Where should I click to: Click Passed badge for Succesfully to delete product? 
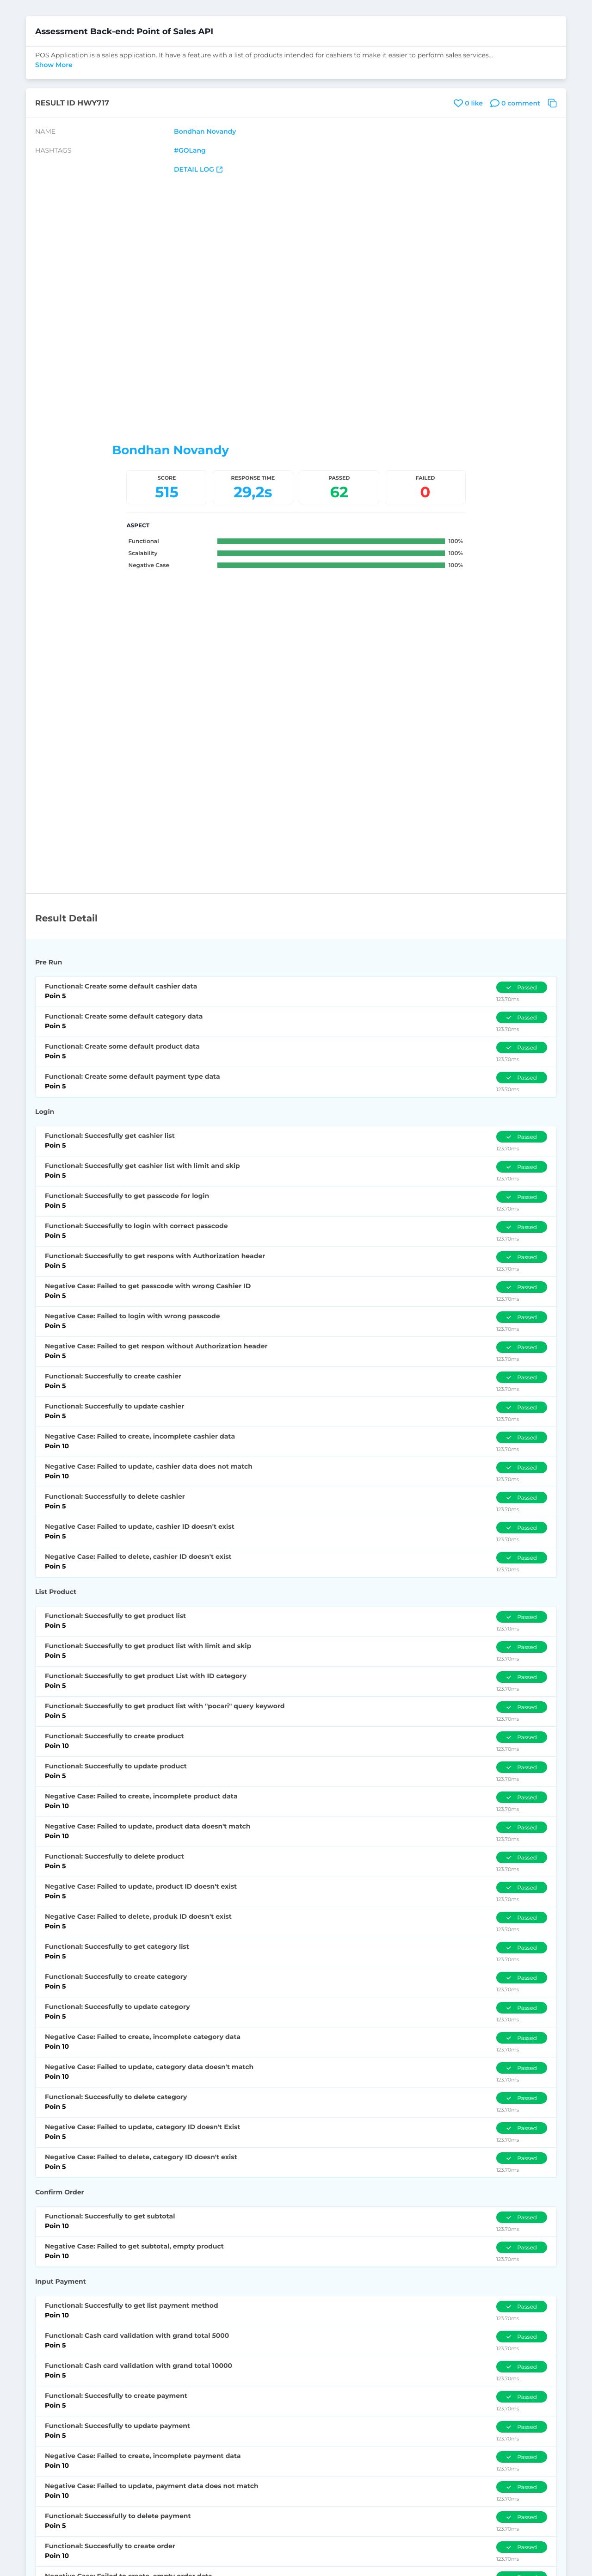coord(521,1857)
